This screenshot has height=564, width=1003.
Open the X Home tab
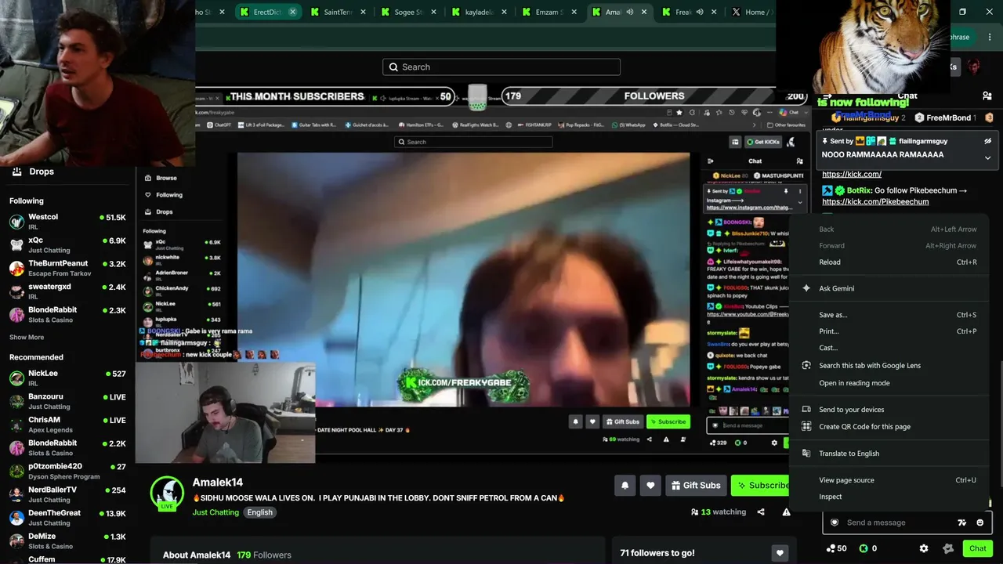coord(751,12)
